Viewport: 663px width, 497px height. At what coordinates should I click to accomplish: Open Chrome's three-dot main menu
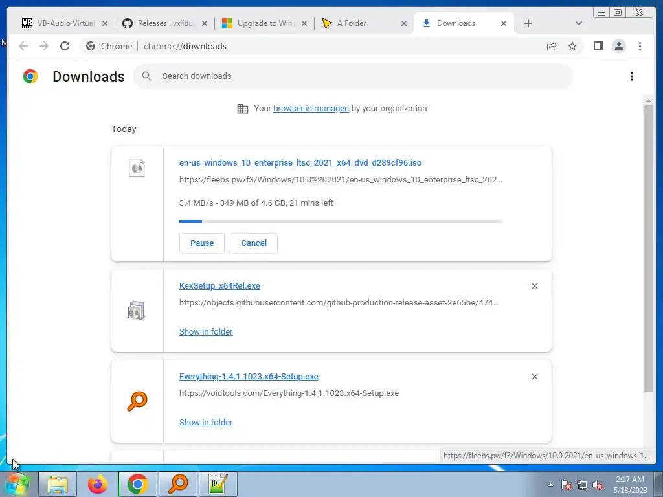640,46
